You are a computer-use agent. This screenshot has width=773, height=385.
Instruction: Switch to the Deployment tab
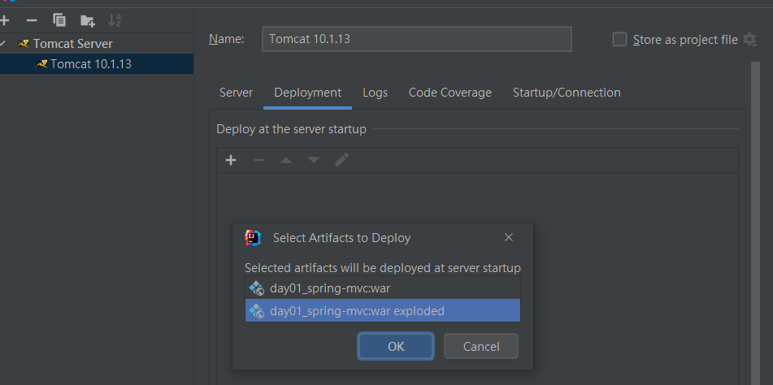307,93
